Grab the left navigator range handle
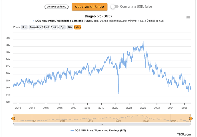The width and height of the screenshot is (197, 137). [x=13, y=118]
